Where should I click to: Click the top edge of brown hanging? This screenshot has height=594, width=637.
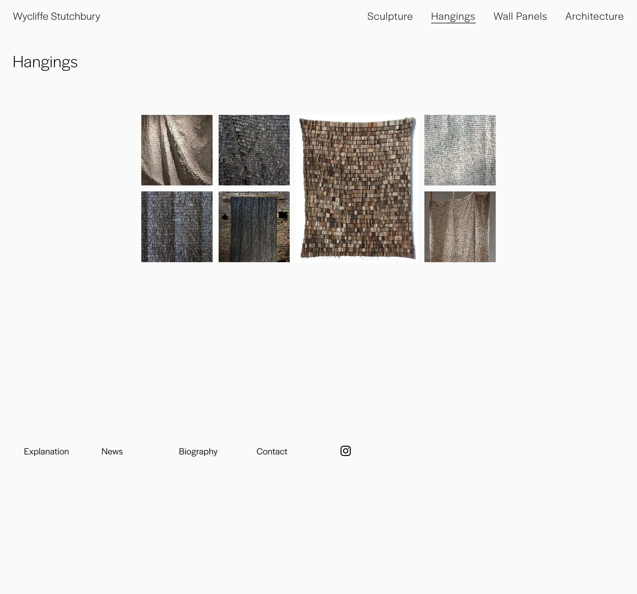pos(357,122)
